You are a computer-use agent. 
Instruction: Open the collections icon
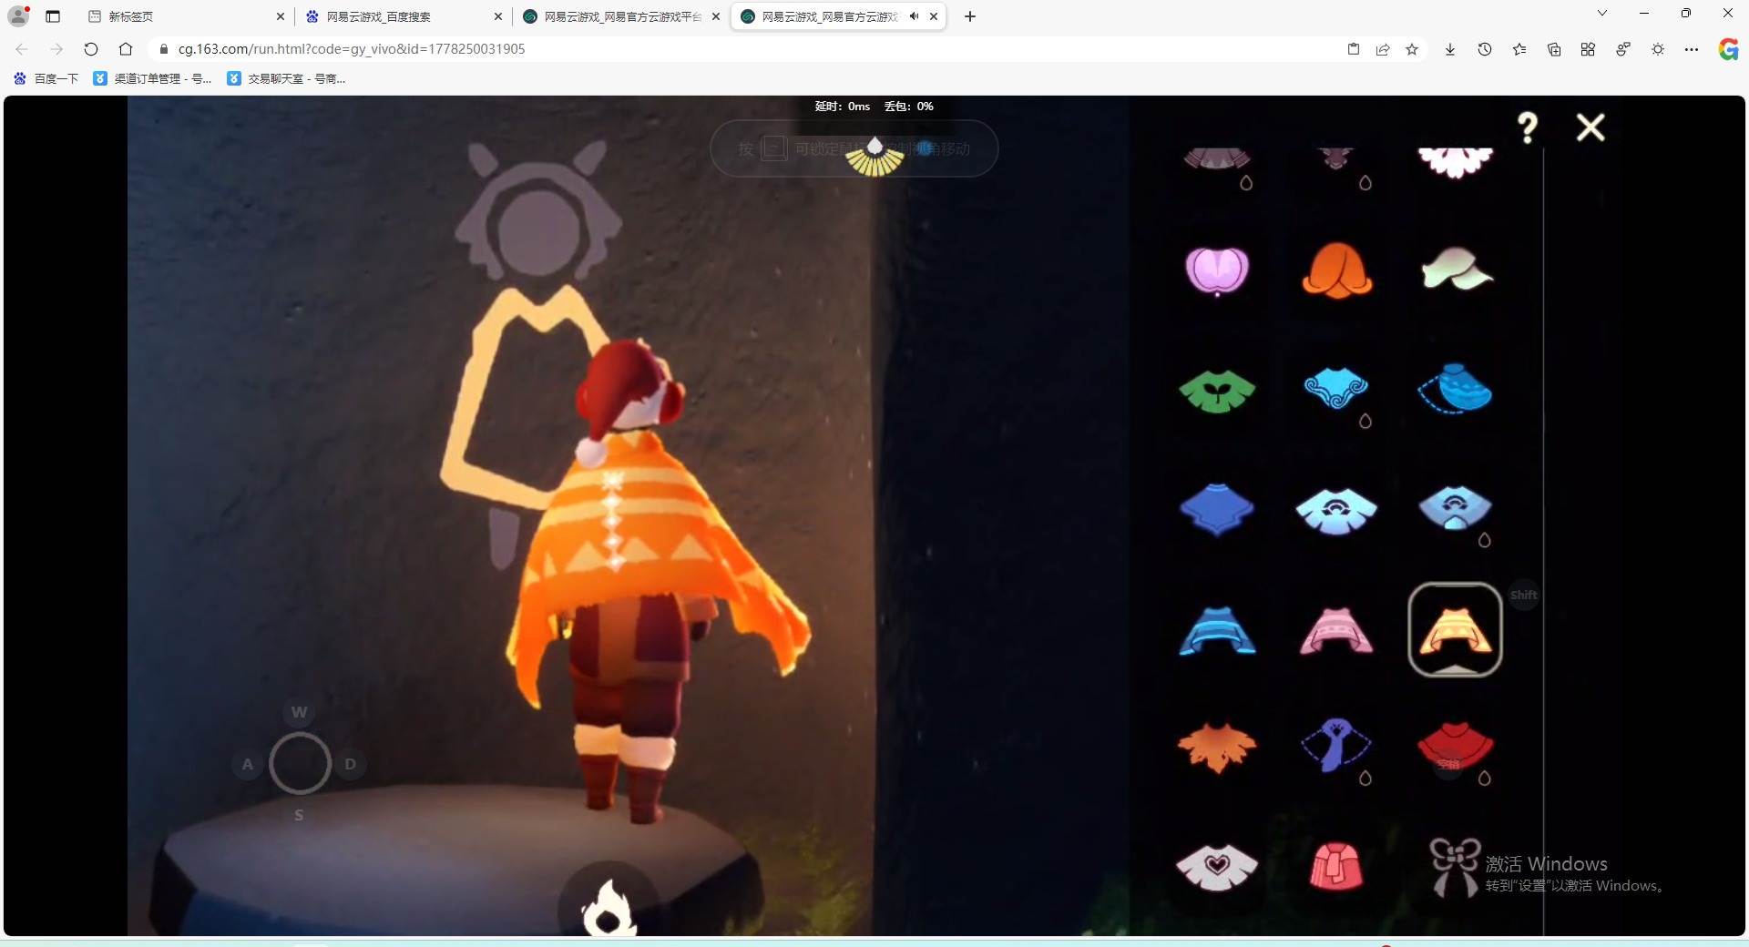point(1554,49)
